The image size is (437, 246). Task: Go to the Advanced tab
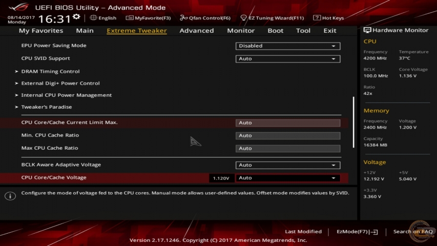tap(197, 30)
